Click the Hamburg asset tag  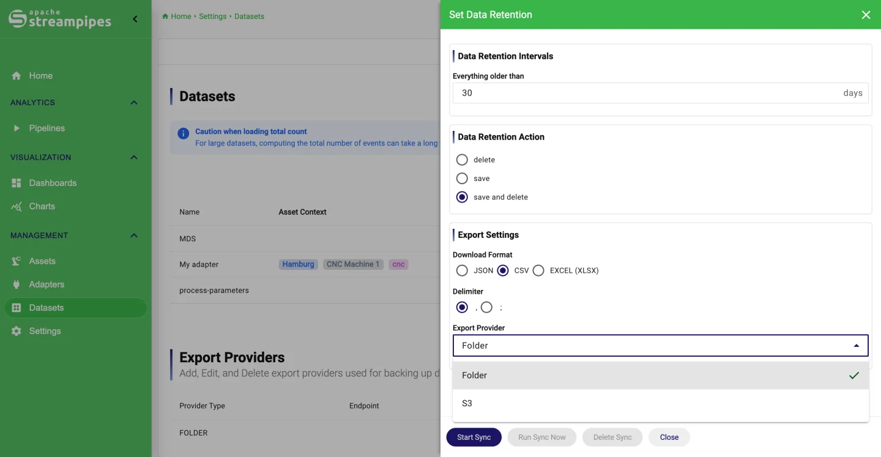pyautogui.click(x=298, y=264)
